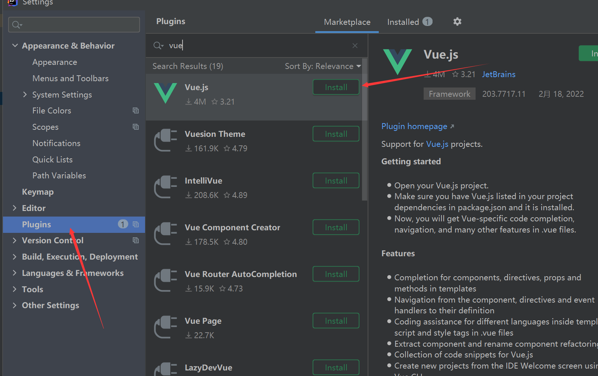Open the Plugin homepage link
The height and width of the screenshot is (376, 598).
418,126
